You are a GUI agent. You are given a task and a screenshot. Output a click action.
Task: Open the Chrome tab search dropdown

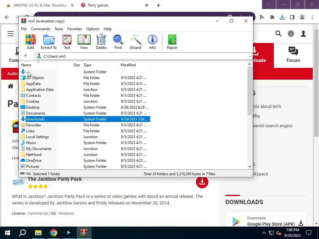coord(269,4)
